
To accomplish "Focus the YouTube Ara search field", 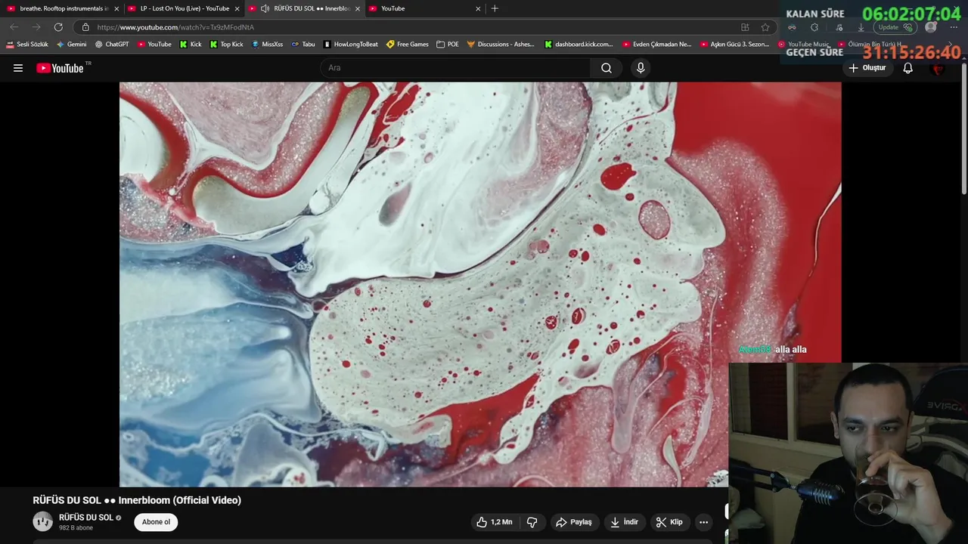I will [x=455, y=68].
